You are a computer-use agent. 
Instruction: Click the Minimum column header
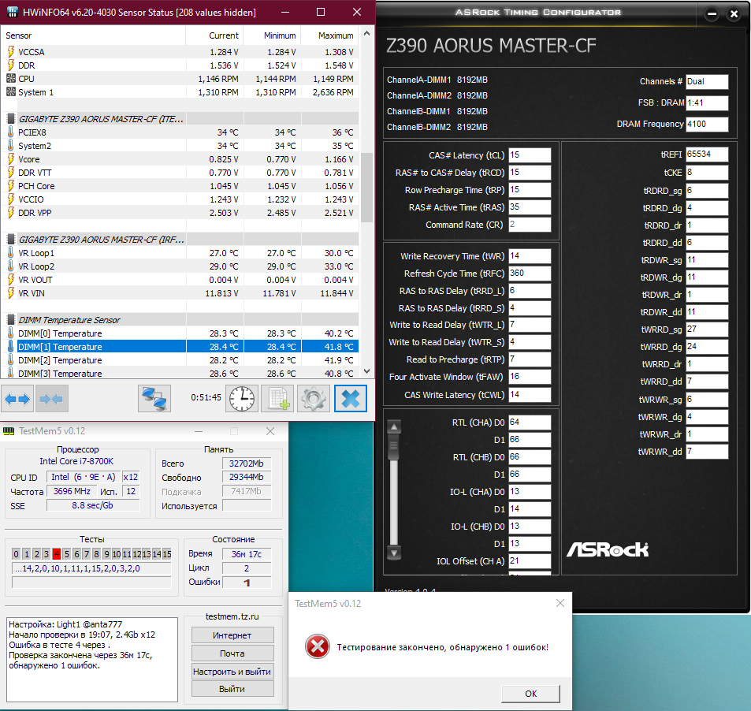[x=273, y=35]
